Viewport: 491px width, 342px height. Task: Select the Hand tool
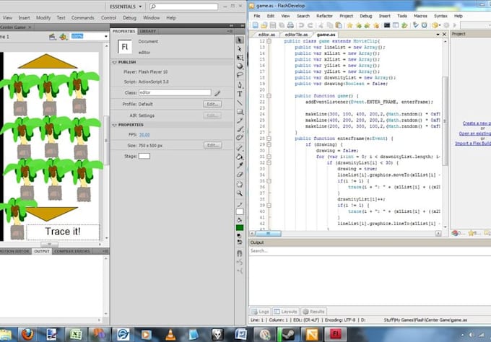coord(240,184)
